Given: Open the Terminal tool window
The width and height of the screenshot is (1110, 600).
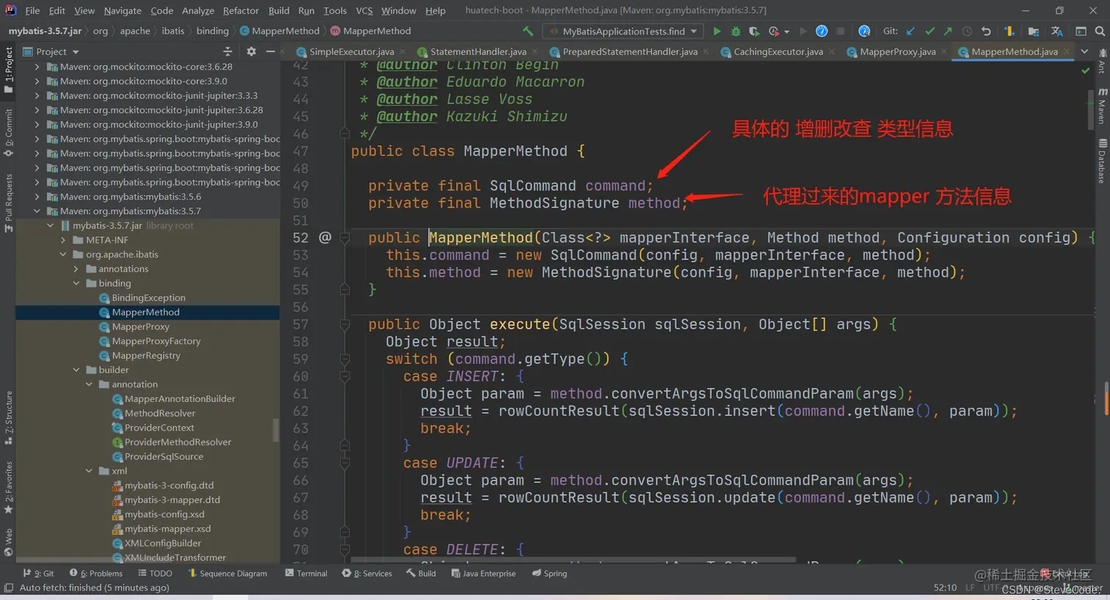Looking at the screenshot, I should [x=306, y=574].
